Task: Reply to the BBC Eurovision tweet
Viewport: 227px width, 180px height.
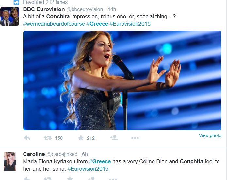Action: click(x=27, y=138)
